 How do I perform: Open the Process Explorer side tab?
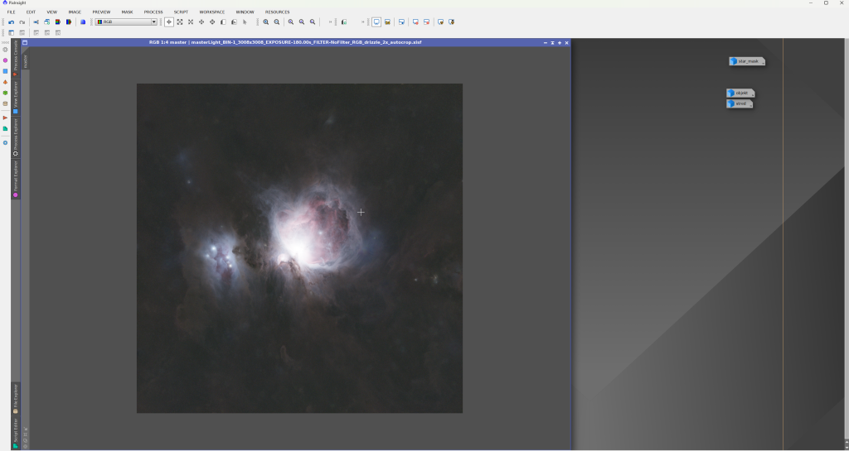(x=16, y=137)
